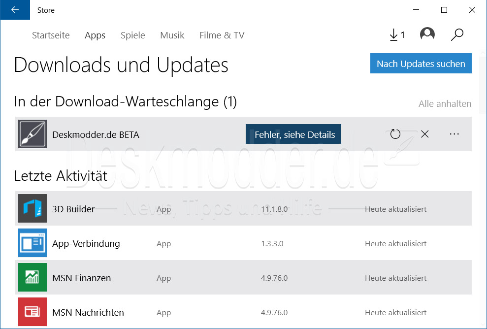
Task: Maximize the Store window
Action: pyautogui.click(x=444, y=10)
